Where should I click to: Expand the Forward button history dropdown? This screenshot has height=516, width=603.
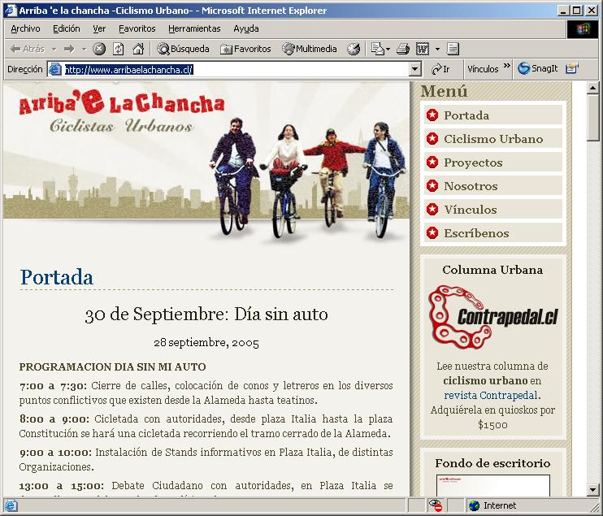[84, 50]
